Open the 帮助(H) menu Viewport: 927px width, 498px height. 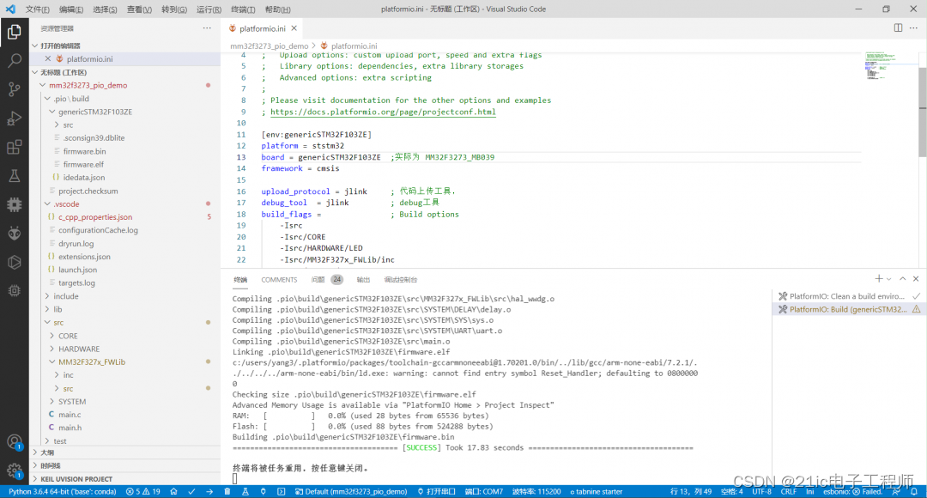click(x=277, y=9)
